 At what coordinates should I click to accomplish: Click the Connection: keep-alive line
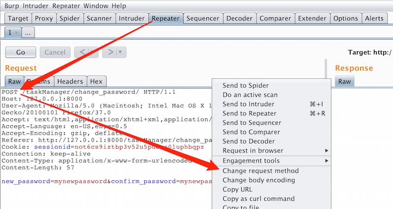point(46,154)
